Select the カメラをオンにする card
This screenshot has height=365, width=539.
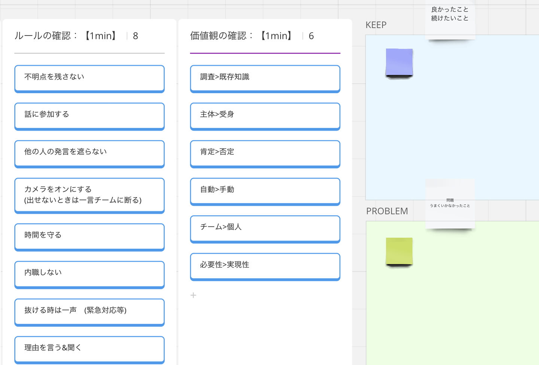89,195
